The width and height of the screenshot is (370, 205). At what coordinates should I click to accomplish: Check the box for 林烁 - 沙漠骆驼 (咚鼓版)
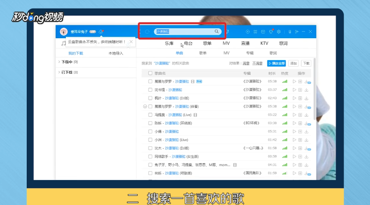[x=150, y=173]
